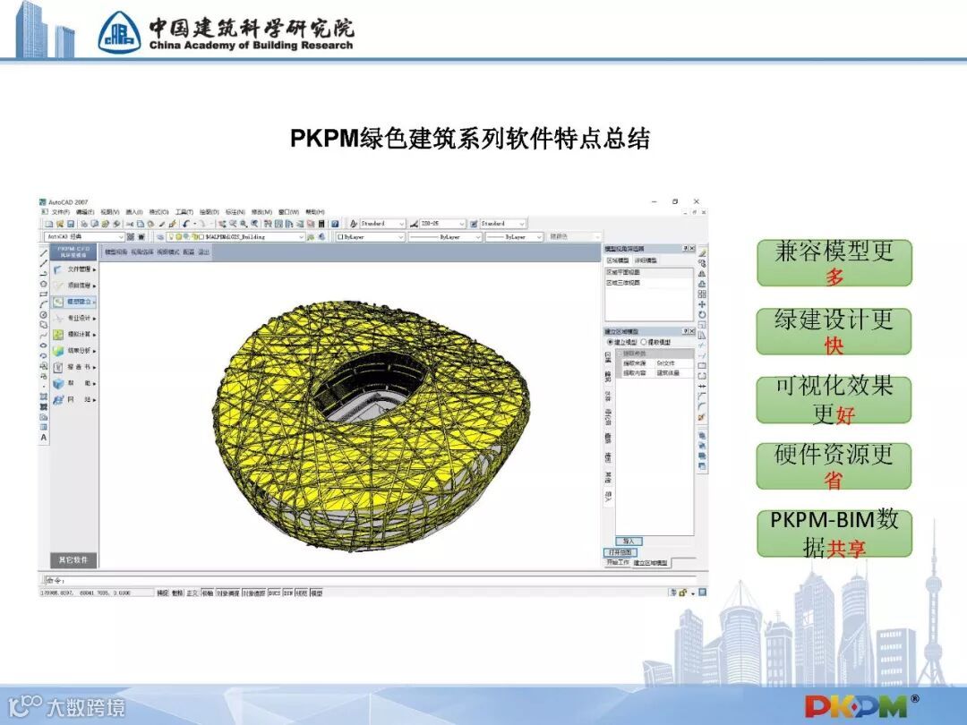
Task: Open 项目信息 in PKPM CFD sidebar
Action: pos(74,286)
